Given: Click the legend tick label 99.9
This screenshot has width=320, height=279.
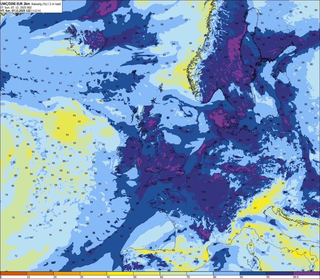Looking at the screenshot, I should [296, 277].
